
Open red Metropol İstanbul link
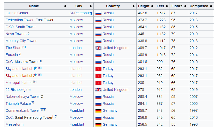coord(19,83)
